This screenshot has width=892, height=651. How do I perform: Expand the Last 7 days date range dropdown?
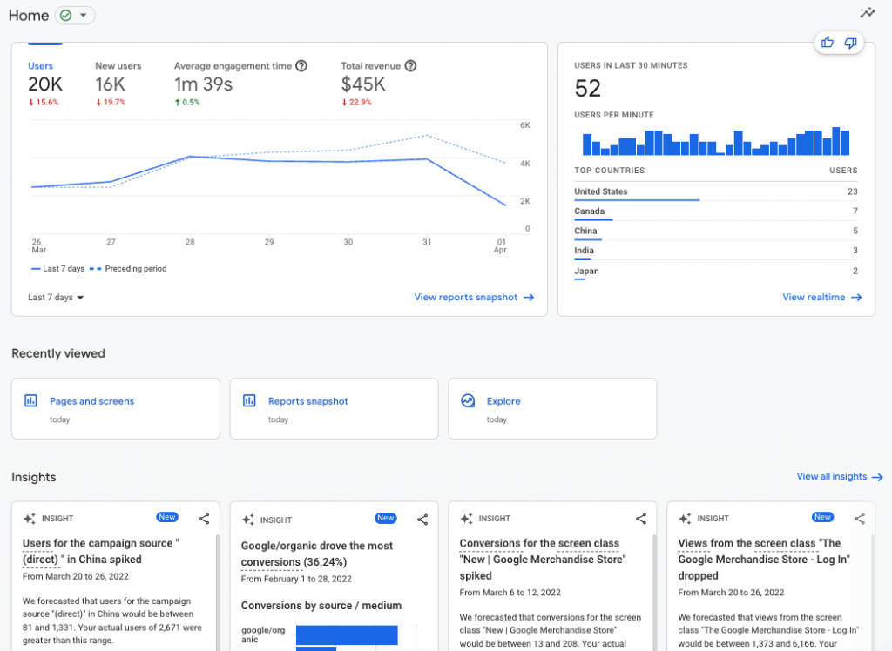coord(56,298)
